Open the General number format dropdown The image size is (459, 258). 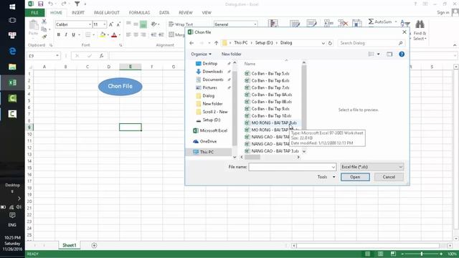[x=255, y=24]
